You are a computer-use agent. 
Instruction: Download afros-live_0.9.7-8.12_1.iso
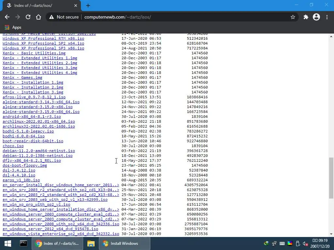[34, 97]
